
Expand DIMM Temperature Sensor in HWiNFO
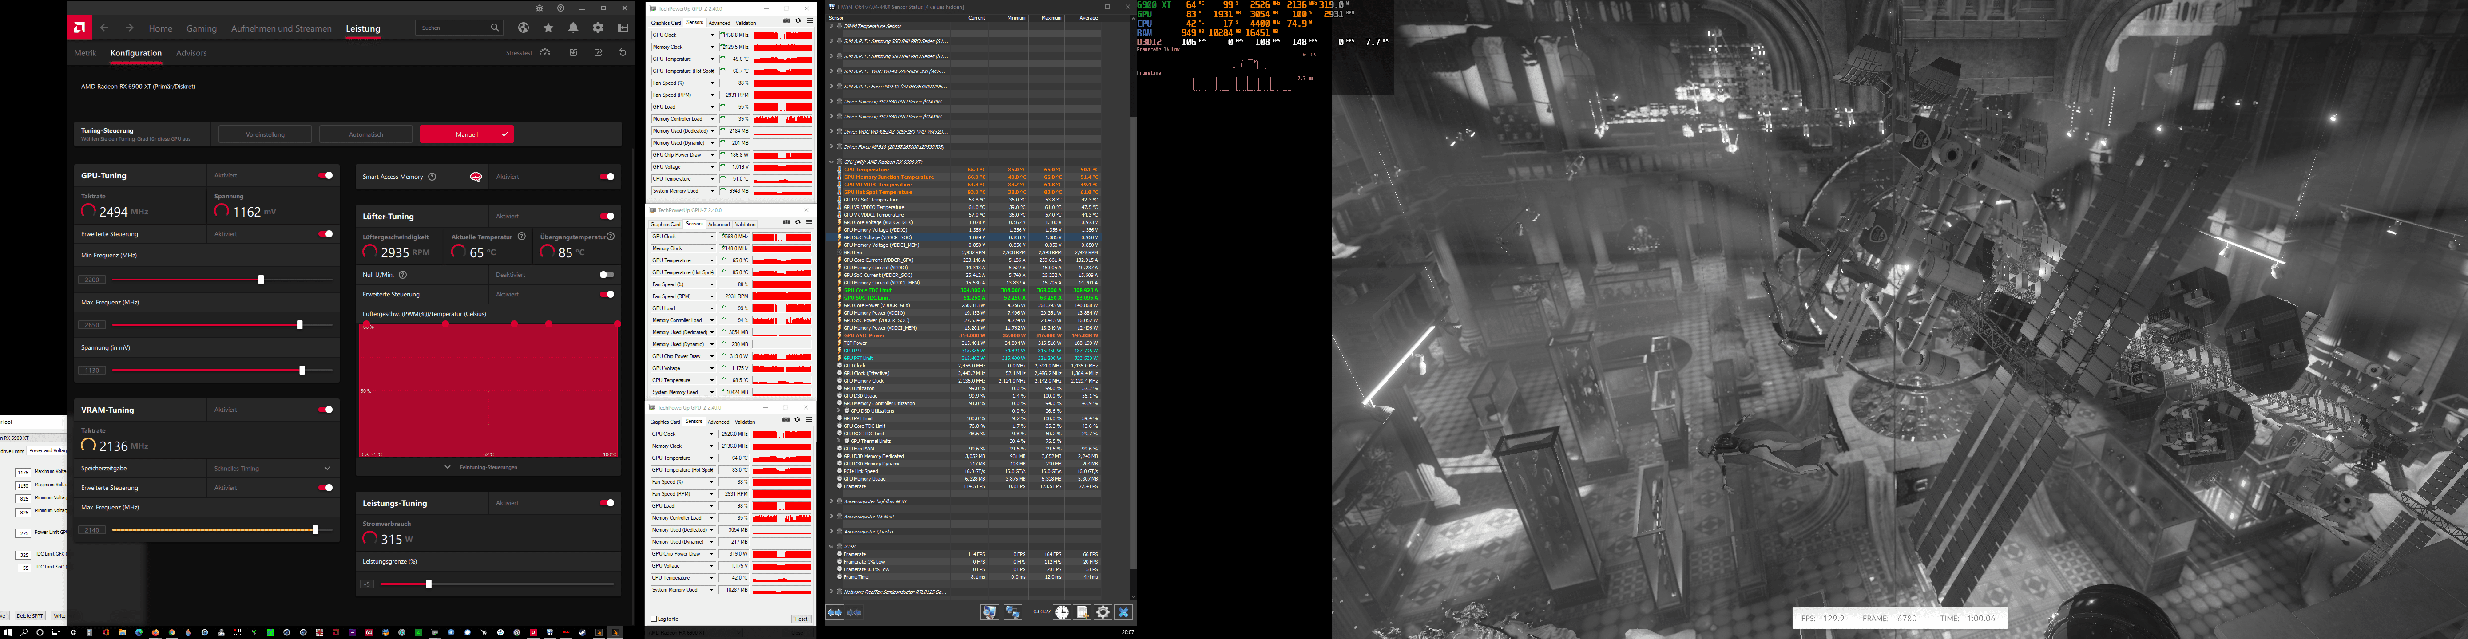click(x=832, y=26)
